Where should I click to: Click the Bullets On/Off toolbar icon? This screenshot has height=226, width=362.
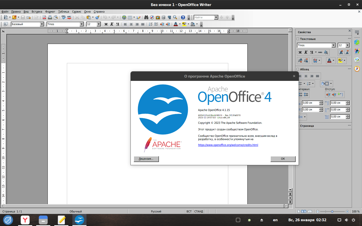(x=156, y=24)
